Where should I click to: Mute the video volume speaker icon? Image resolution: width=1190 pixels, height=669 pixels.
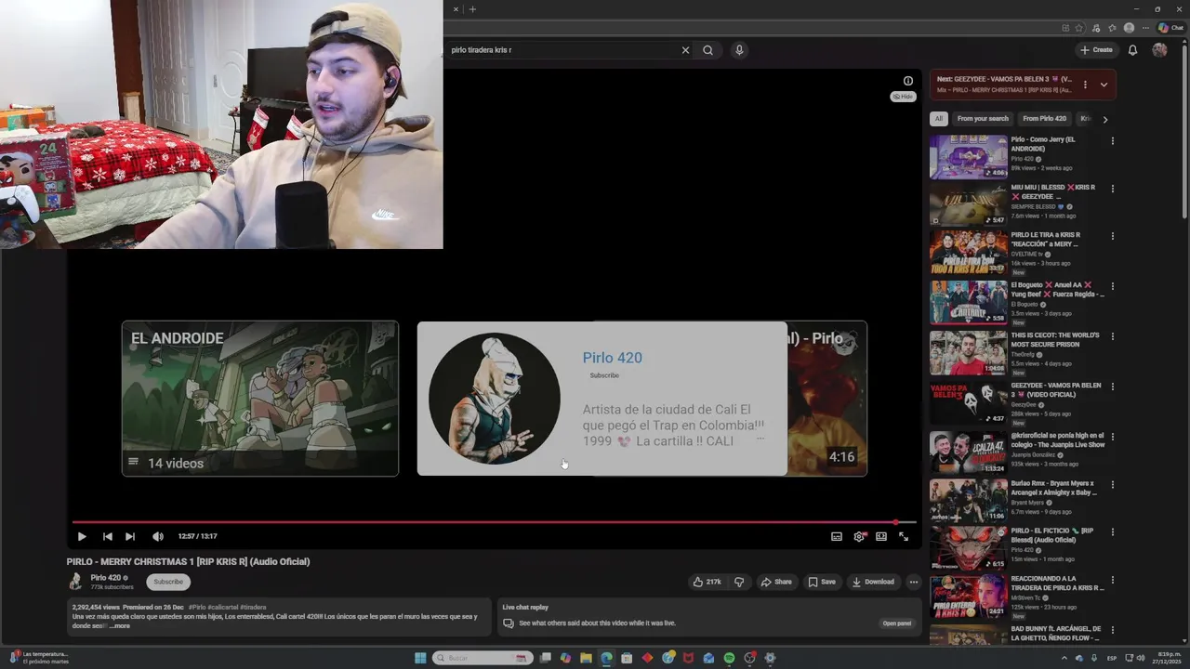(x=157, y=536)
